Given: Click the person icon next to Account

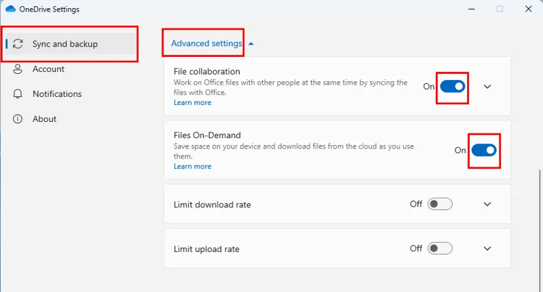Looking at the screenshot, I should [x=18, y=69].
